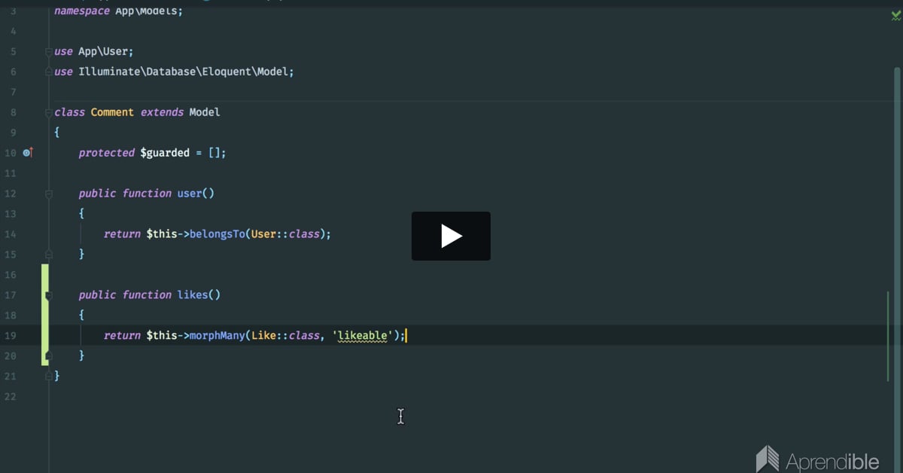The height and width of the screenshot is (473, 903).
Task: Collapse the likes() function fold marker on line 17
Action: (49, 295)
